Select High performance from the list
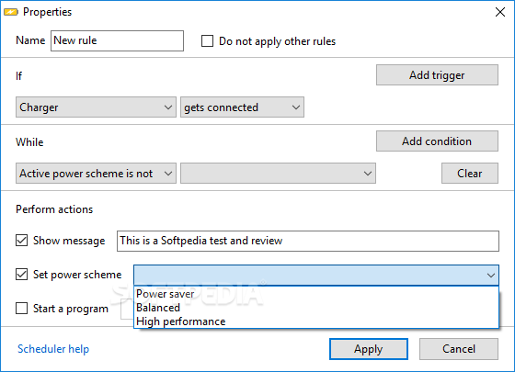 pos(316,321)
